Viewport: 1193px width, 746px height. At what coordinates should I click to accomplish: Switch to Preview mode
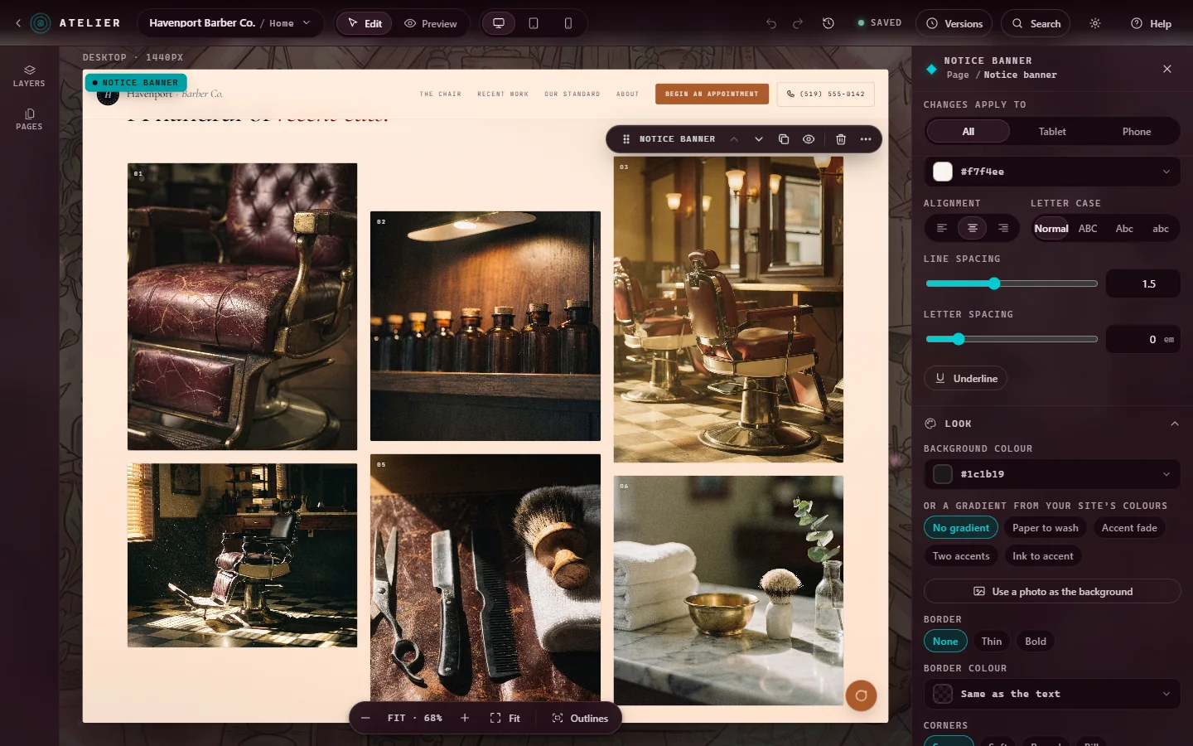tap(431, 23)
